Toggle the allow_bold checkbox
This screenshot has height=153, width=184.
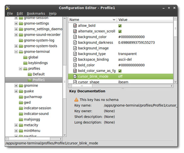(120, 26)
